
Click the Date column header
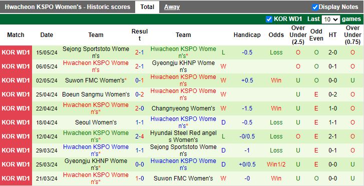(47, 35)
